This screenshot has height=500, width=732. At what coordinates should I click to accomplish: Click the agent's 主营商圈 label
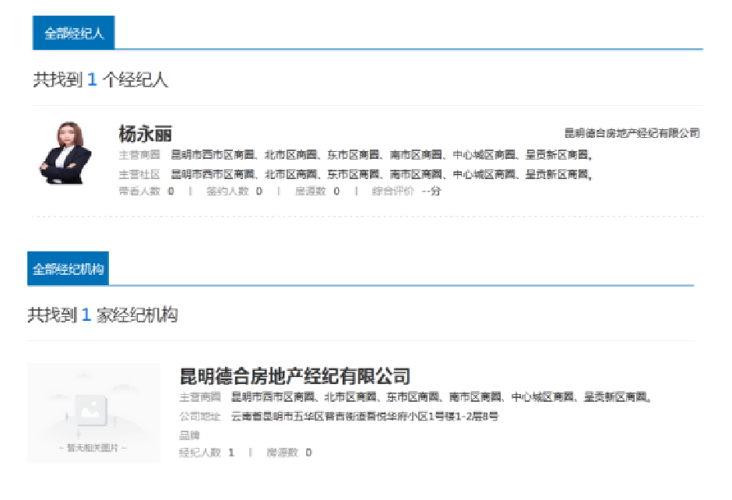click(x=139, y=154)
